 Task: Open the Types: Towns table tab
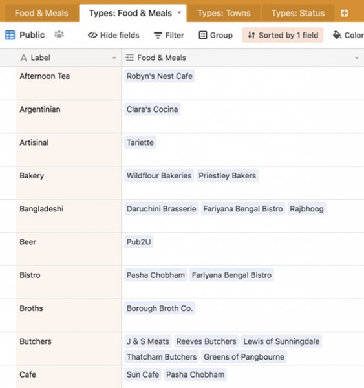(224, 13)
